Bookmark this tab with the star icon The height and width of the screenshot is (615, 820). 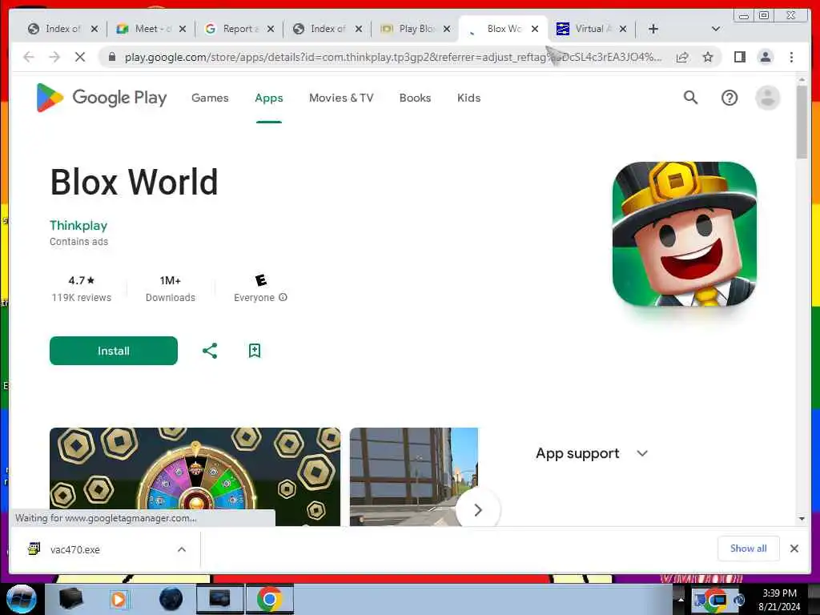coord(708,57)
